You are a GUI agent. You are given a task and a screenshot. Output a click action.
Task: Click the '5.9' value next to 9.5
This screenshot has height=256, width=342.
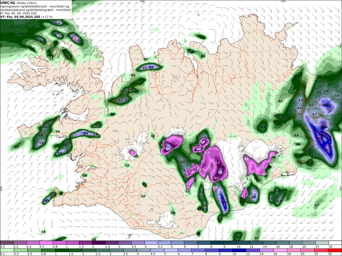95,135
